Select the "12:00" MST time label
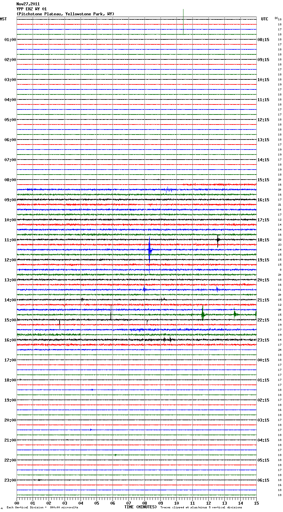283x512 pixels. click(10, 260)
